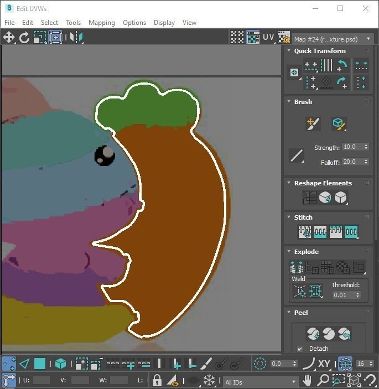Click Stitch to Target icon
The height and width of the screenshot is (389, 379).
(x=305, y=232)
